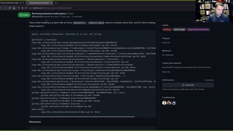Close the sig-cli Kustomize Triage tab
Viewport: 233px width, 131px height.
pyautogui.click(x=23, y=3)
